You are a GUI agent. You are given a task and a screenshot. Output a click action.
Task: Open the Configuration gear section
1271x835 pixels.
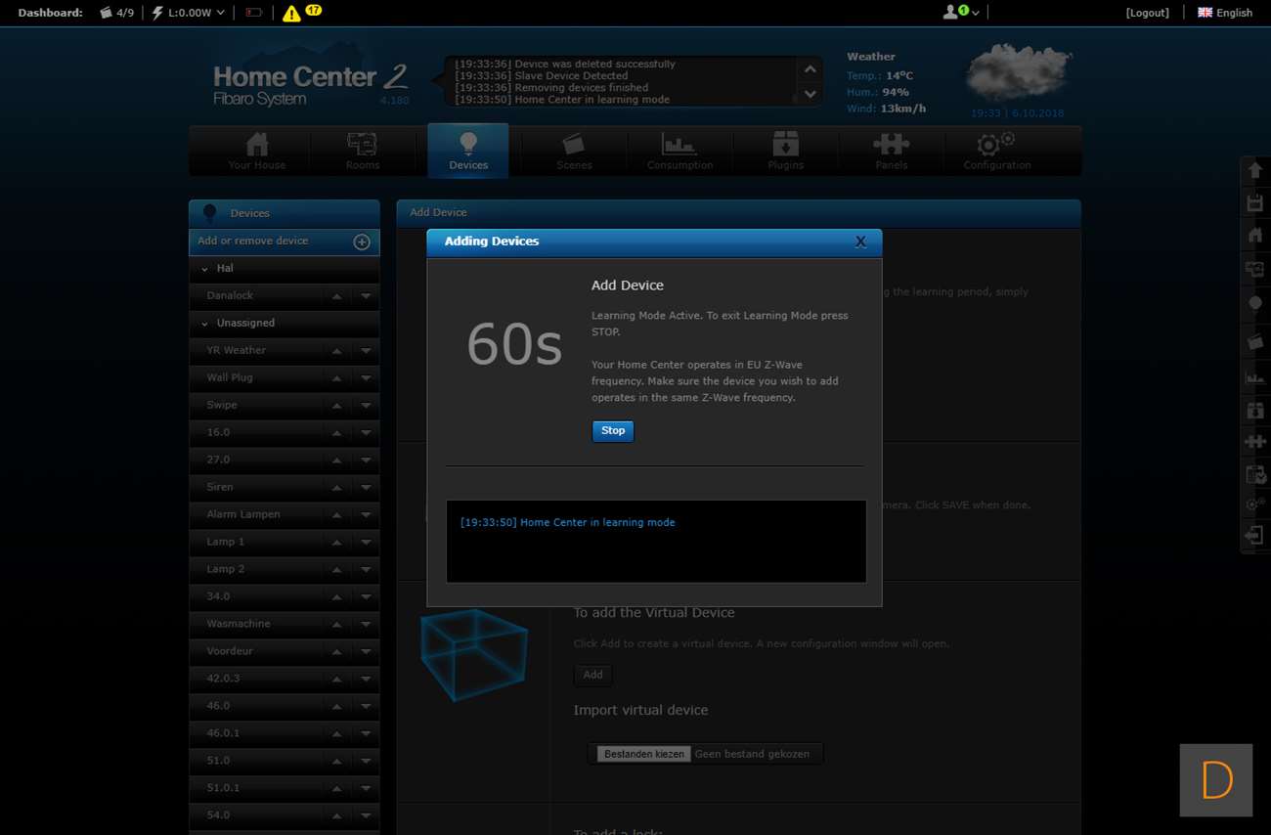[x=996, y=151]
